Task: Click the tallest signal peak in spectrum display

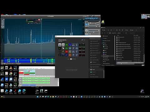Action: pyautogui.click(x=71, y=29)
